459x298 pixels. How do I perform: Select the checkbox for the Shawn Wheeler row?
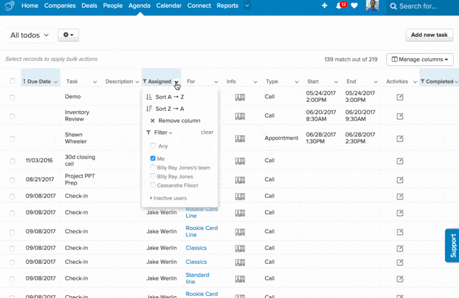(12, 138)
